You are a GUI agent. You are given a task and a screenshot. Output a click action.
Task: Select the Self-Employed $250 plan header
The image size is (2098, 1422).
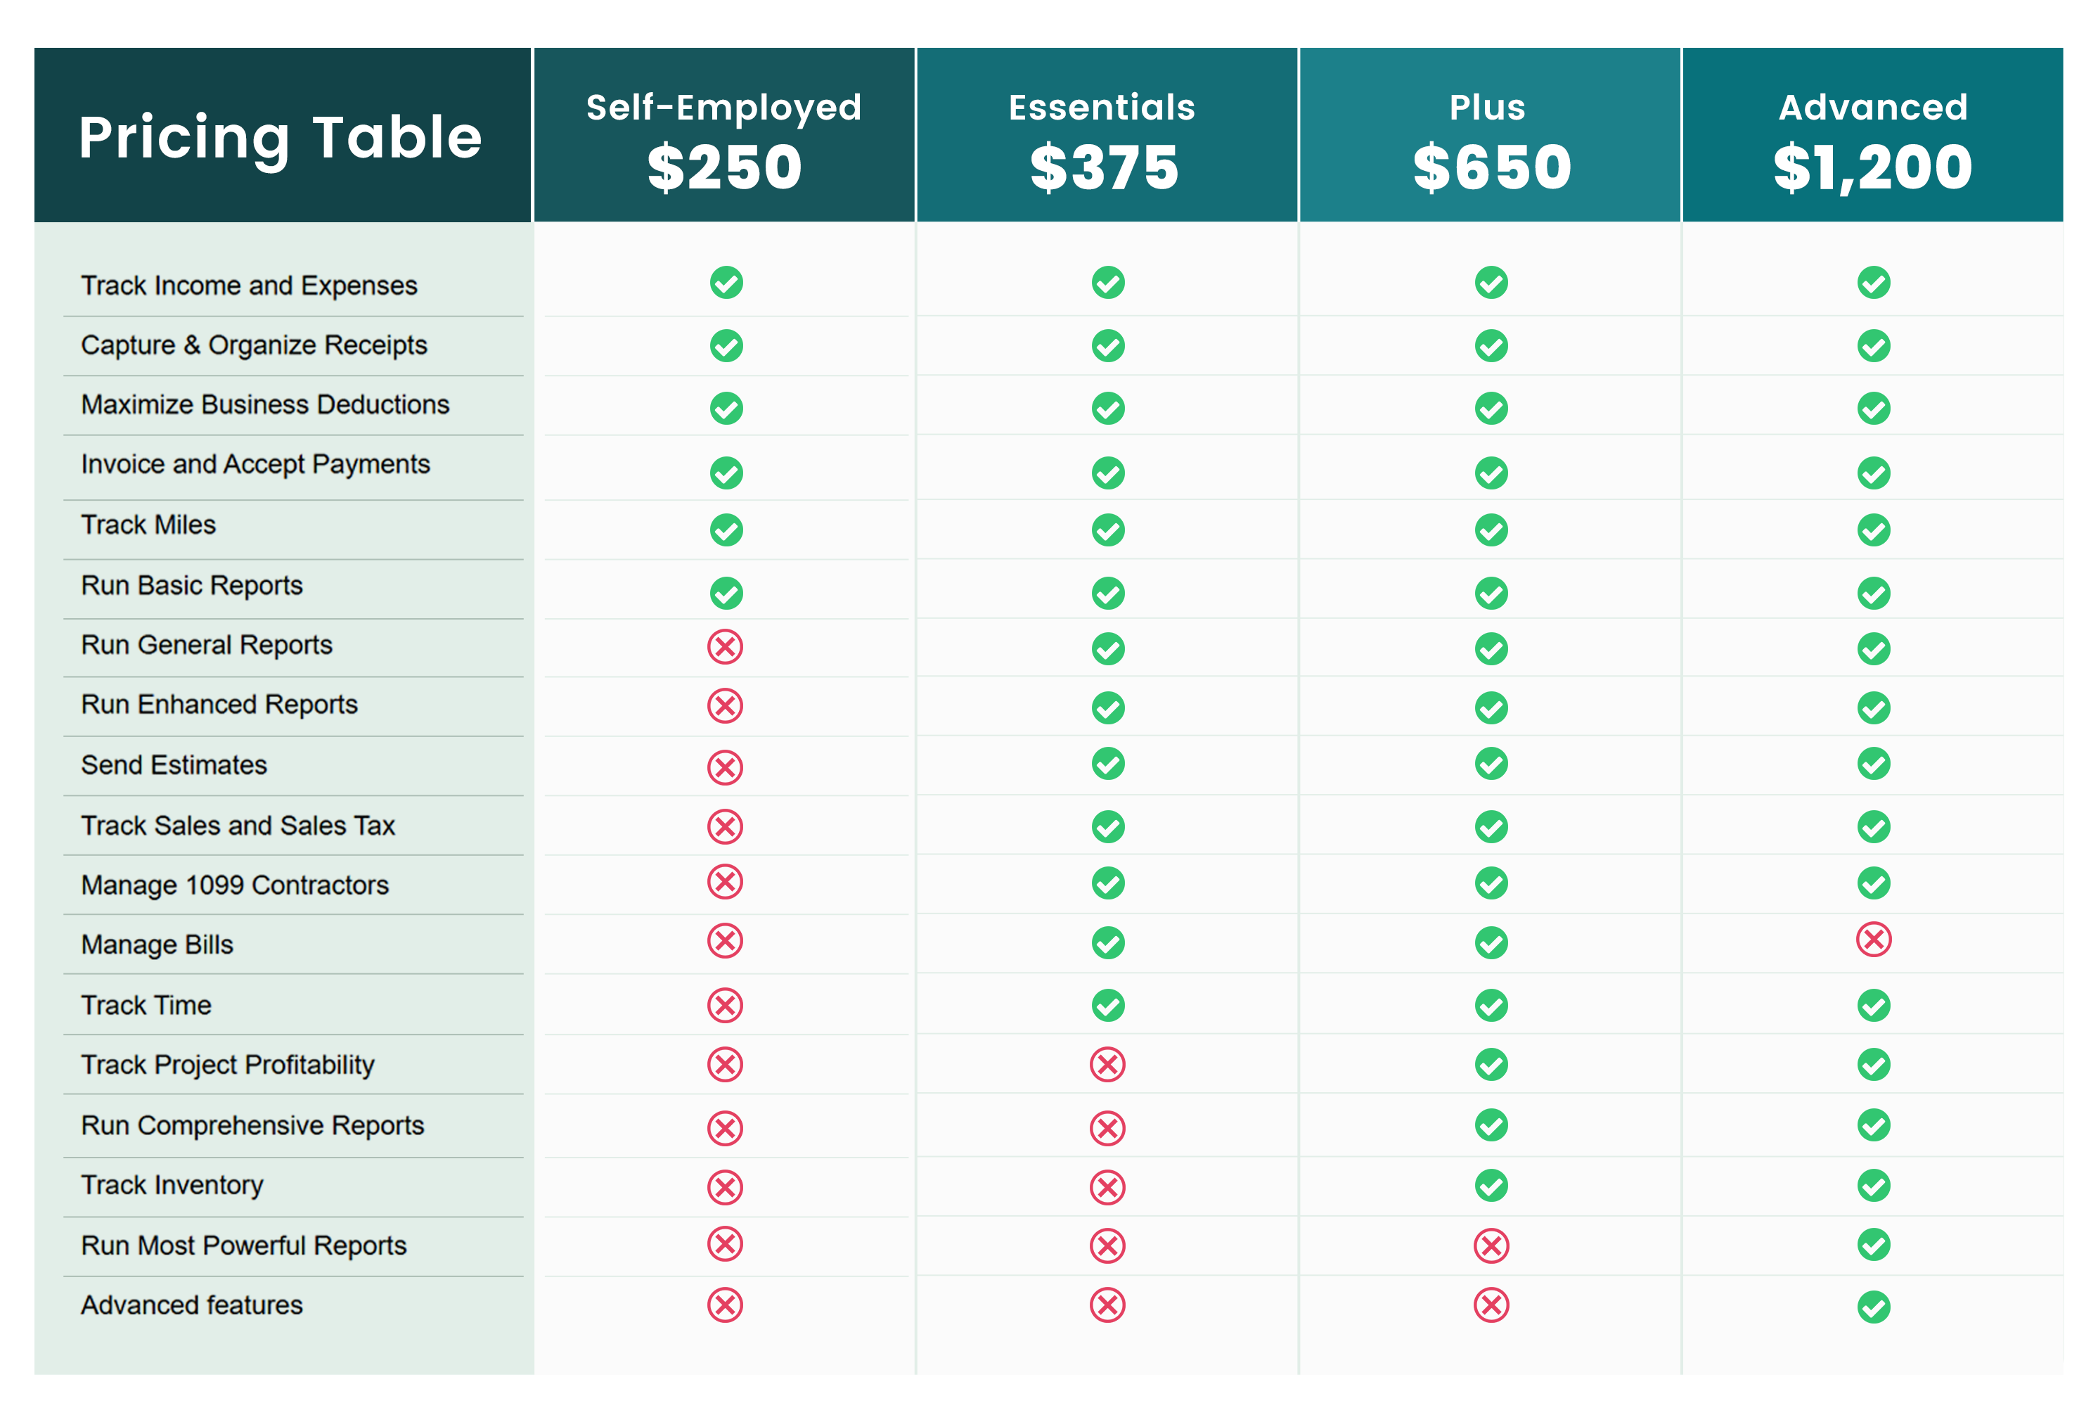pos(724,136)
